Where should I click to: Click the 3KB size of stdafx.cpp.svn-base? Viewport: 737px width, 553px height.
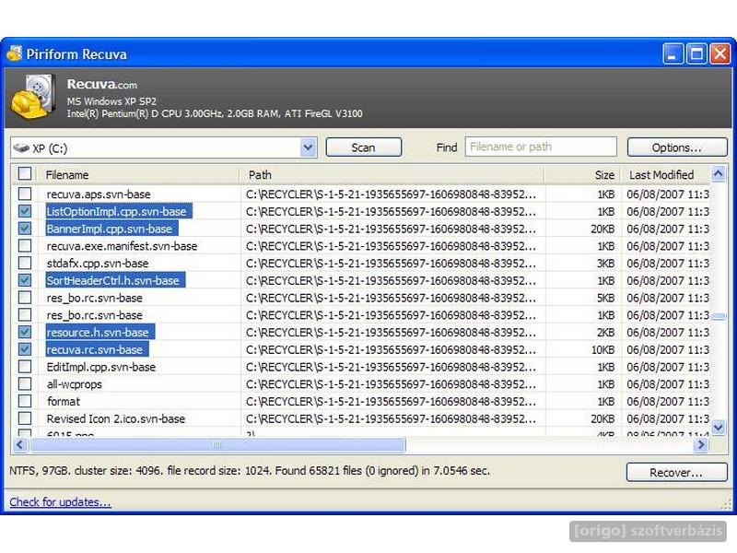[x=605, y=264]
